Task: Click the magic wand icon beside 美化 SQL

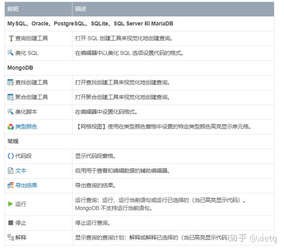Action: point(10,53)
